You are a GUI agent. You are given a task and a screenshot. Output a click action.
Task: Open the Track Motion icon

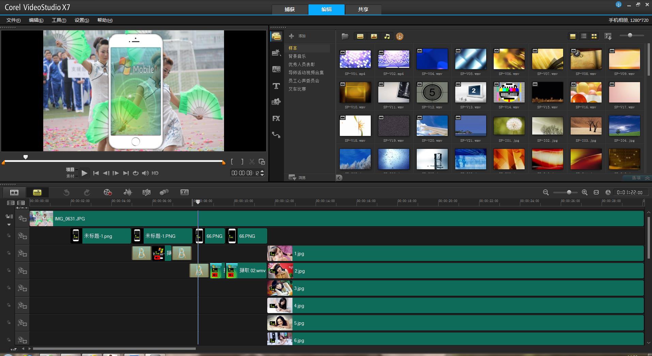[x=164, y=192]
